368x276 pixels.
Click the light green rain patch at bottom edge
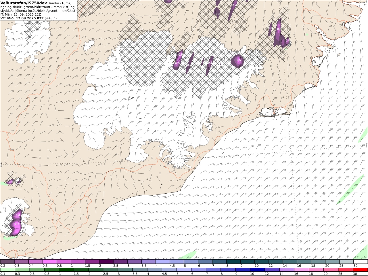pyautogui.click(x=188, y=255)
